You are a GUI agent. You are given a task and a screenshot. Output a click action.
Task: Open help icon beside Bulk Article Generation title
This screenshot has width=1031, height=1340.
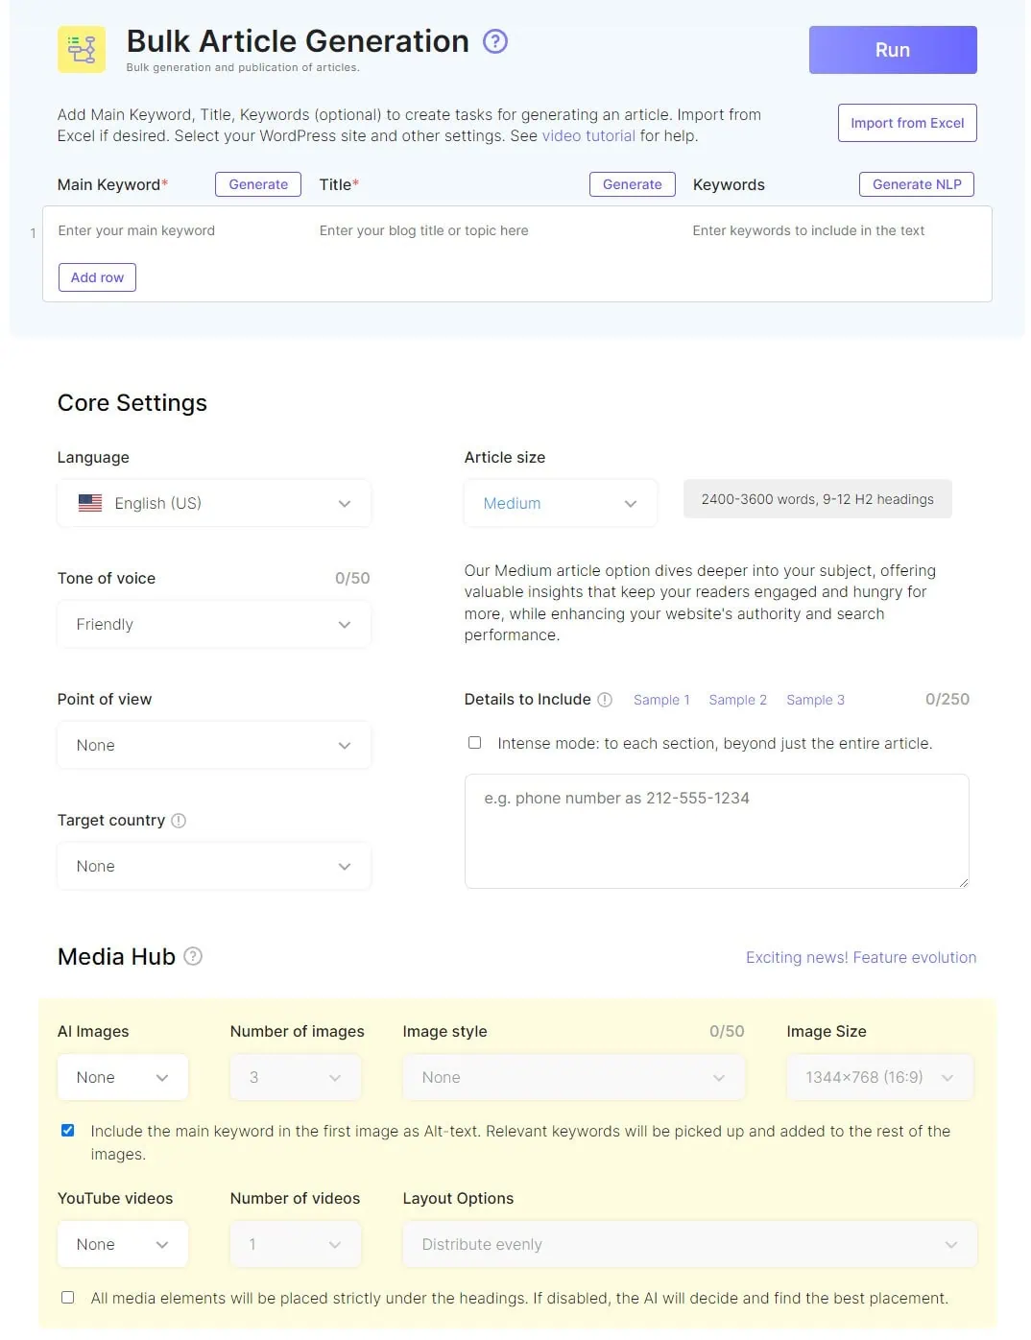[495, 41]
